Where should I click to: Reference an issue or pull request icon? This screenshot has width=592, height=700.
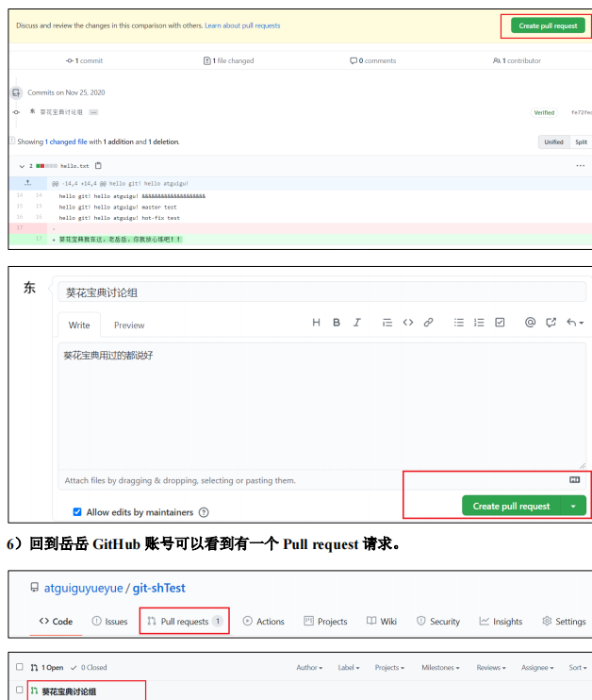click(x=551, y=323)
